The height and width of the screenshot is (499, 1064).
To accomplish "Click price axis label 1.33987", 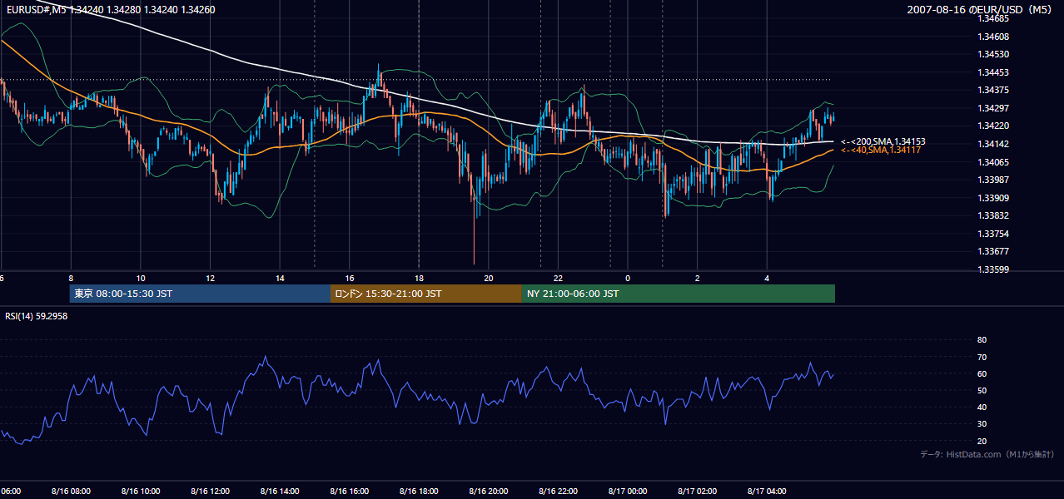I will (x=993, y=180).
